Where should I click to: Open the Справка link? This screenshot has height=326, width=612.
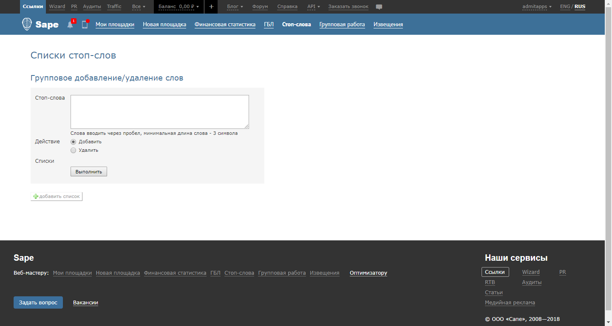(287, 6)
